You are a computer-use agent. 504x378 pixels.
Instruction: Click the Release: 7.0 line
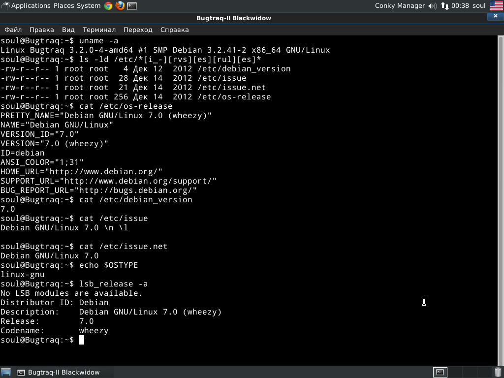tap(47, 321)
